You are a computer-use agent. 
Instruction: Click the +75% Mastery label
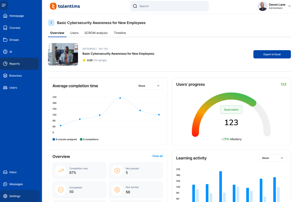pyautogui.click(x=231, y=139)
